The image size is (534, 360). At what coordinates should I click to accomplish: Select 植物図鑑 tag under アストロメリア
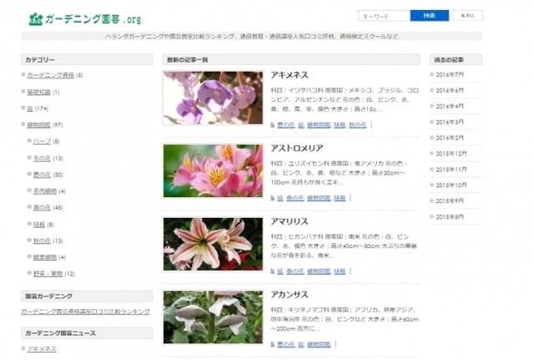pos(319,198)
